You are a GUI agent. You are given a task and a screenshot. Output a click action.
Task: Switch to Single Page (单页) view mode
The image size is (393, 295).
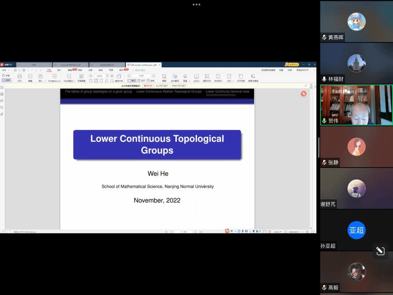coord(132,81)
